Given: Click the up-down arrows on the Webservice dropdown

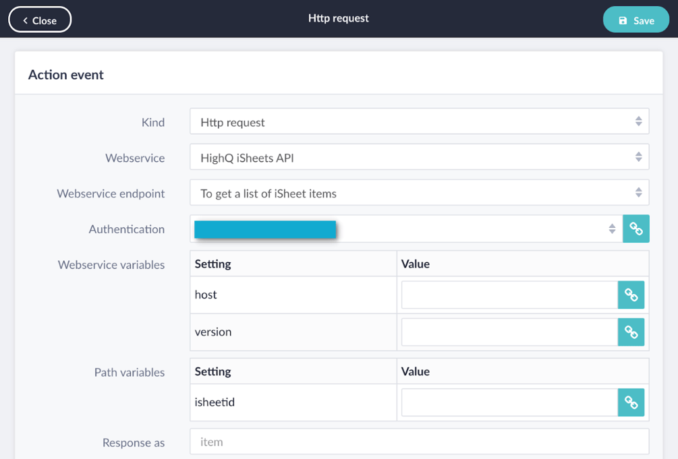Looking at the screenshot, I should coord(638,156).
